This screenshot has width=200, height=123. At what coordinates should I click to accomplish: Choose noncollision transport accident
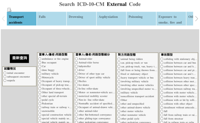119,96
